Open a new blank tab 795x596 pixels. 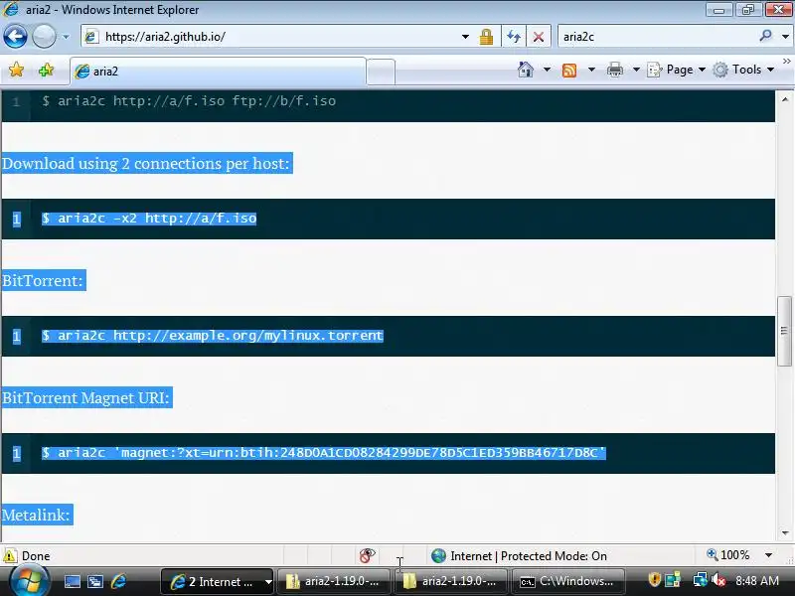(x=381, y=72)
